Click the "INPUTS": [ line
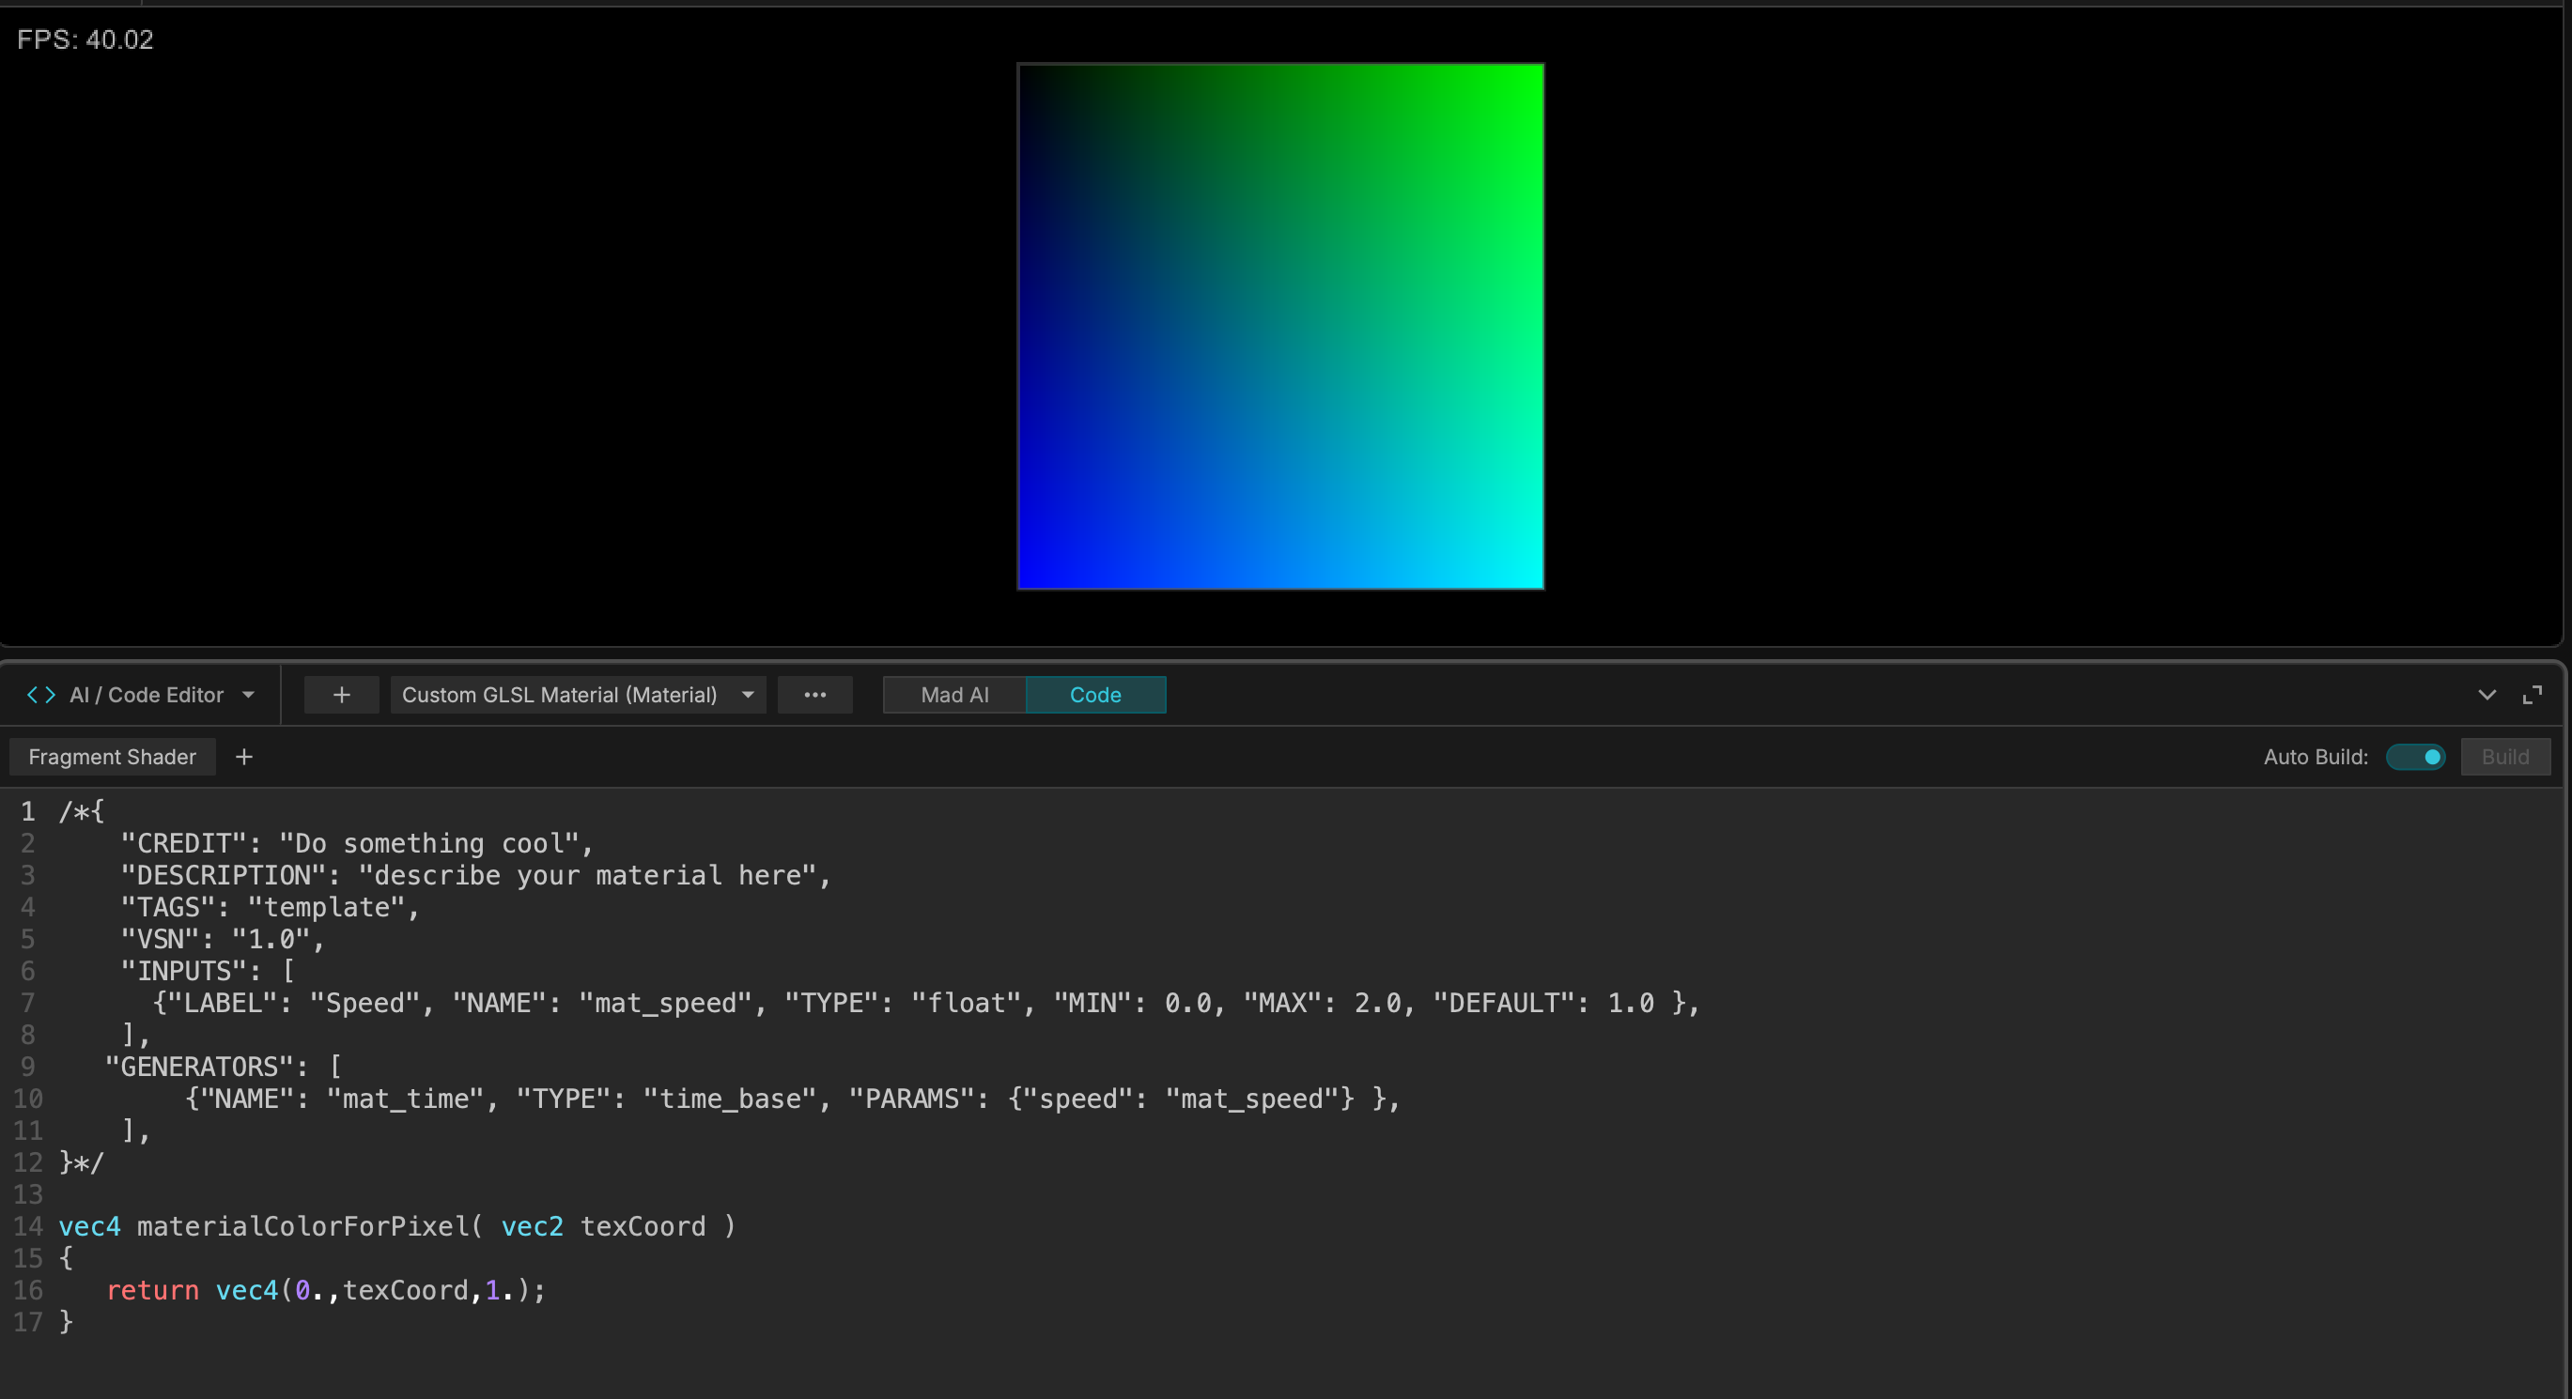Image resolution: width=2572 pixels, height=1399 pixels. [207, 971]
